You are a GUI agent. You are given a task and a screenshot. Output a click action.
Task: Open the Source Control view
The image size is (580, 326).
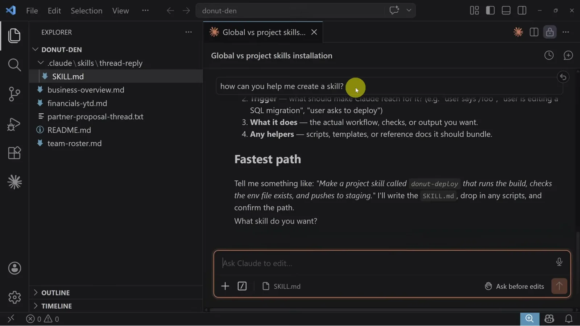click(x=14, y=94)
